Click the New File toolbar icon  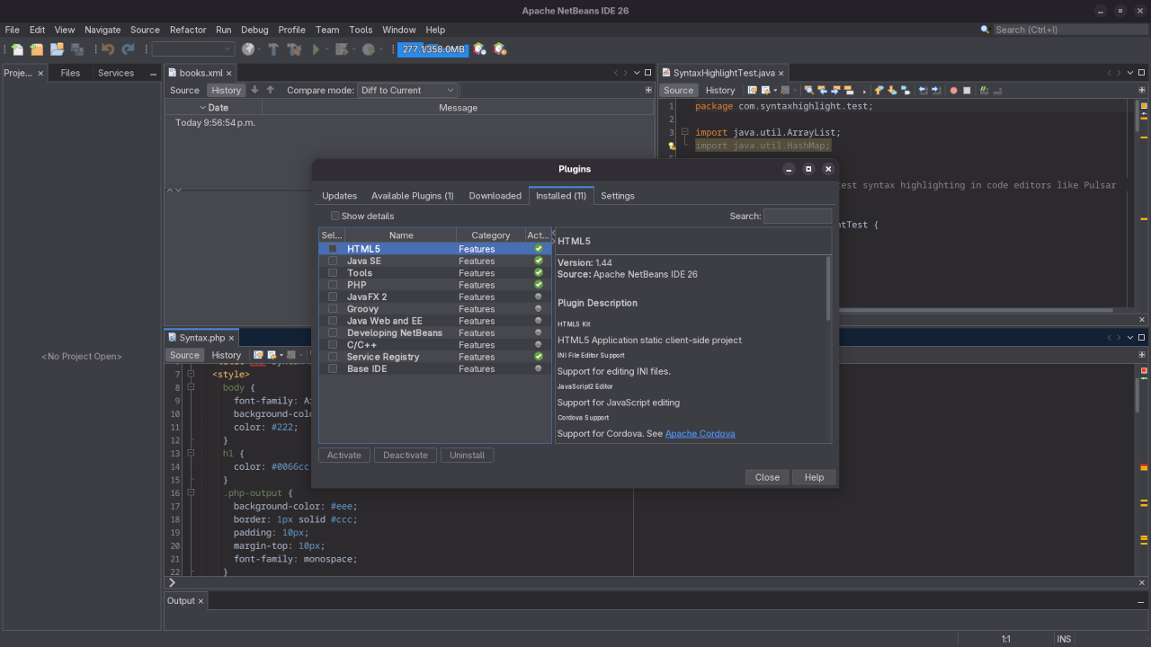(16, 49)
